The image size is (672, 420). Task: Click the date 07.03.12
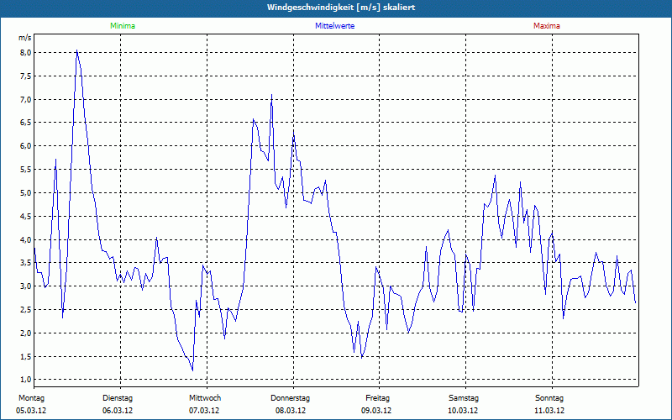coord(204,411)
